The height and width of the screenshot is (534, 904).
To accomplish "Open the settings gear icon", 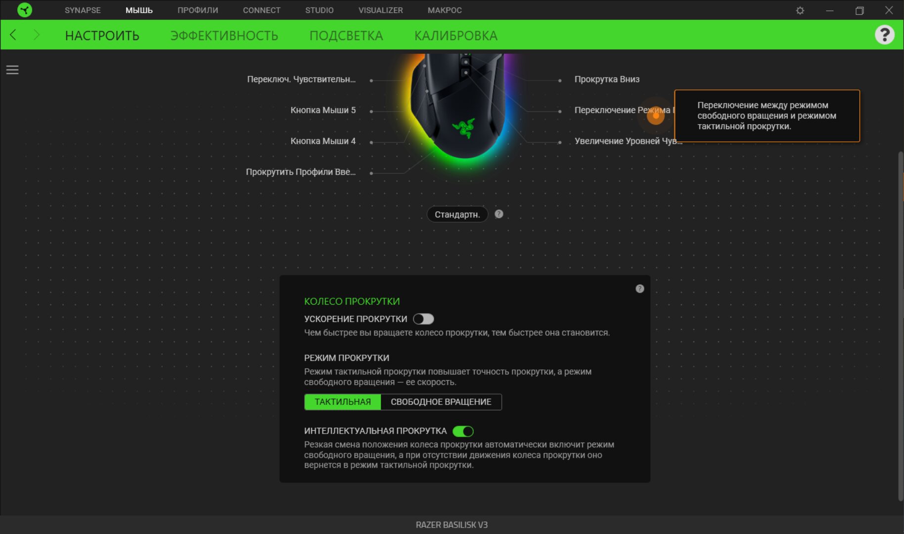I will click(800, 10).
